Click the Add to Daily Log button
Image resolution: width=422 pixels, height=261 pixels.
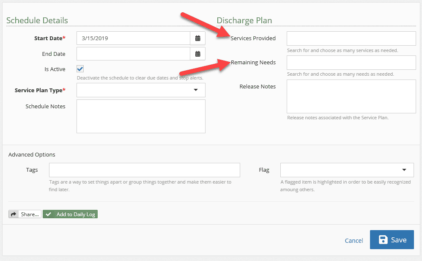(x=70, y=214)
